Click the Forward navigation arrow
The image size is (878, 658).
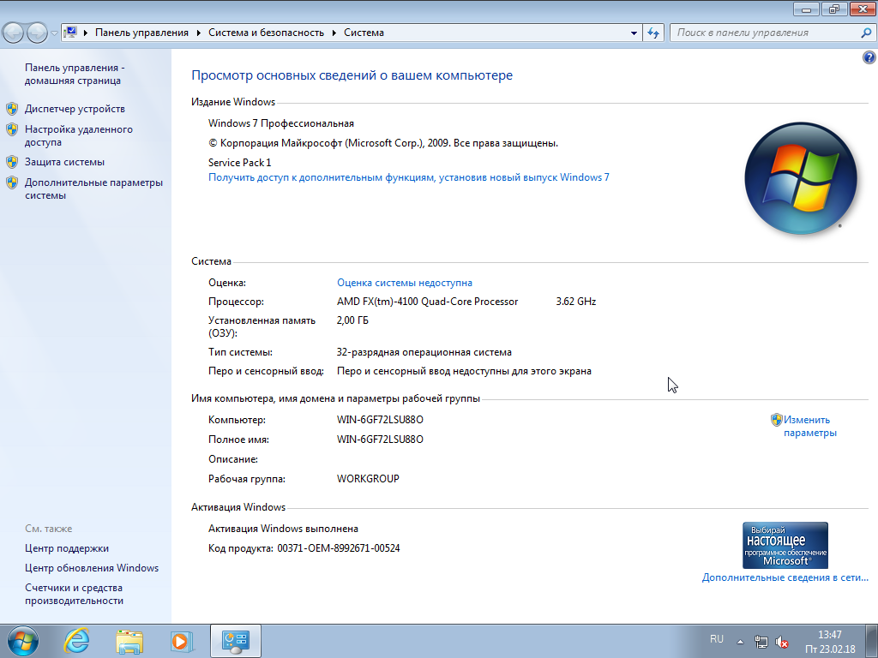pos(37,33)
